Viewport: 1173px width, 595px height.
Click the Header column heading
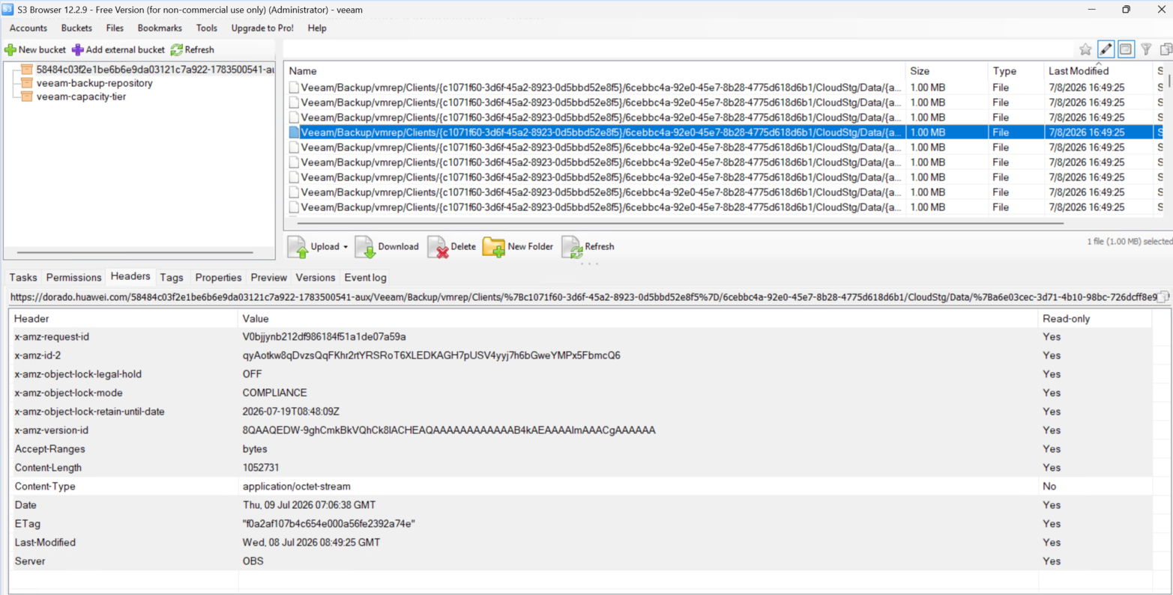[x=124, y=319]
